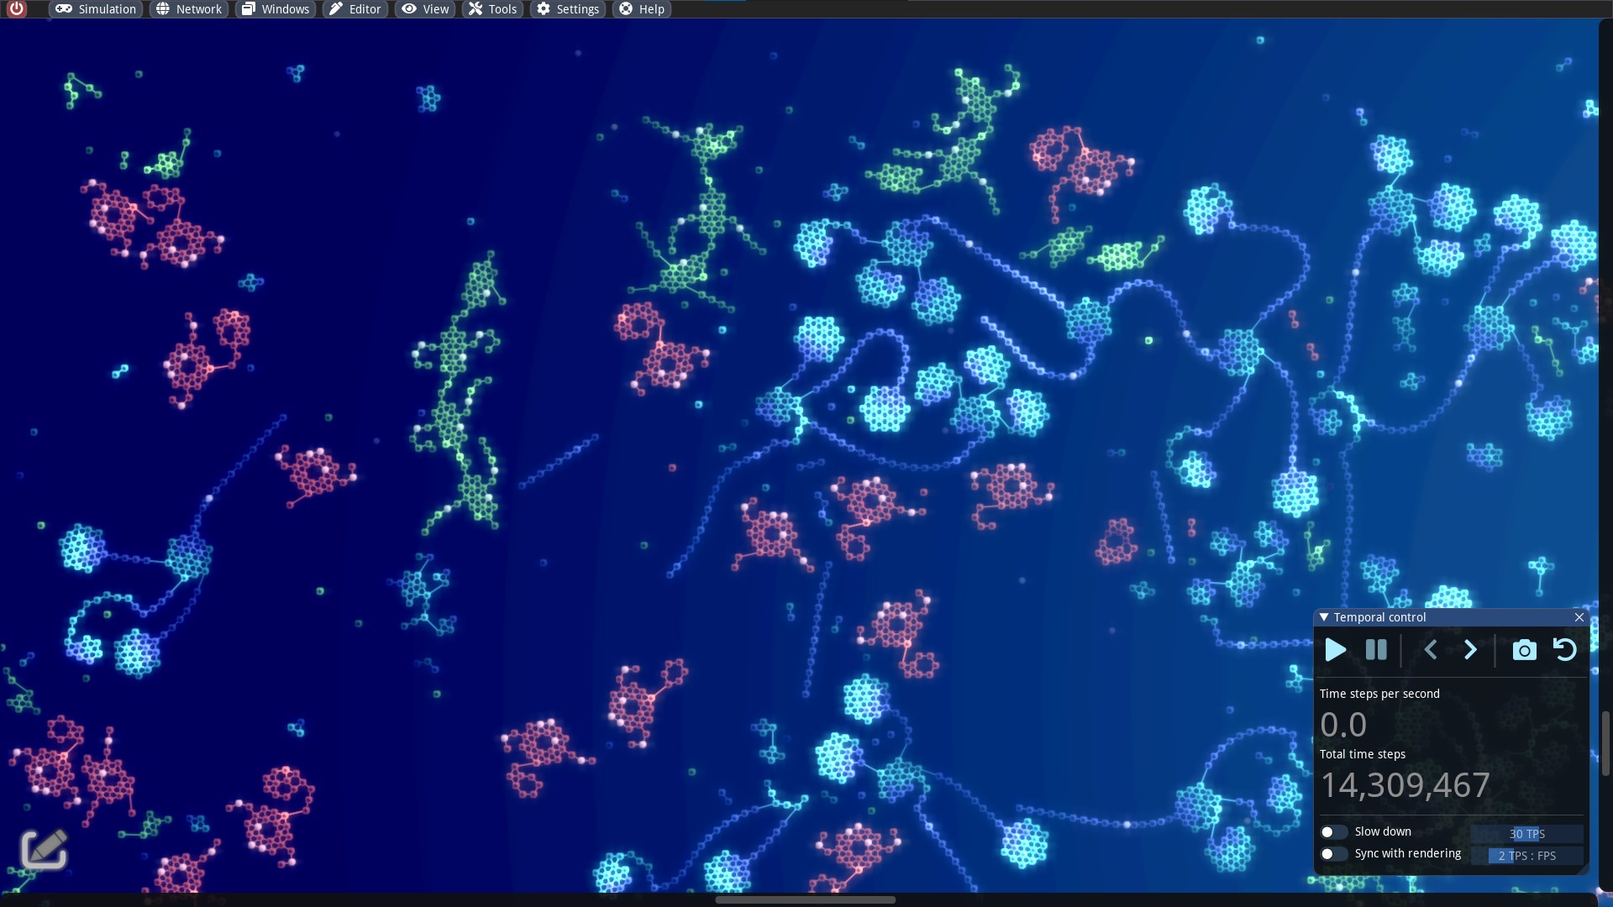
Task: Step backward one time step
Action: [x=1430, y=650]
